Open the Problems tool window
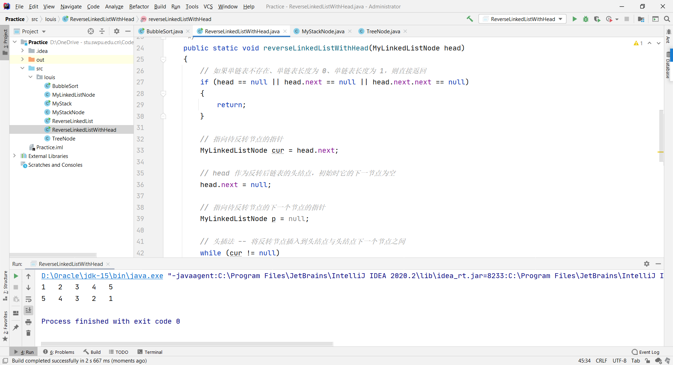 point(59,352)
